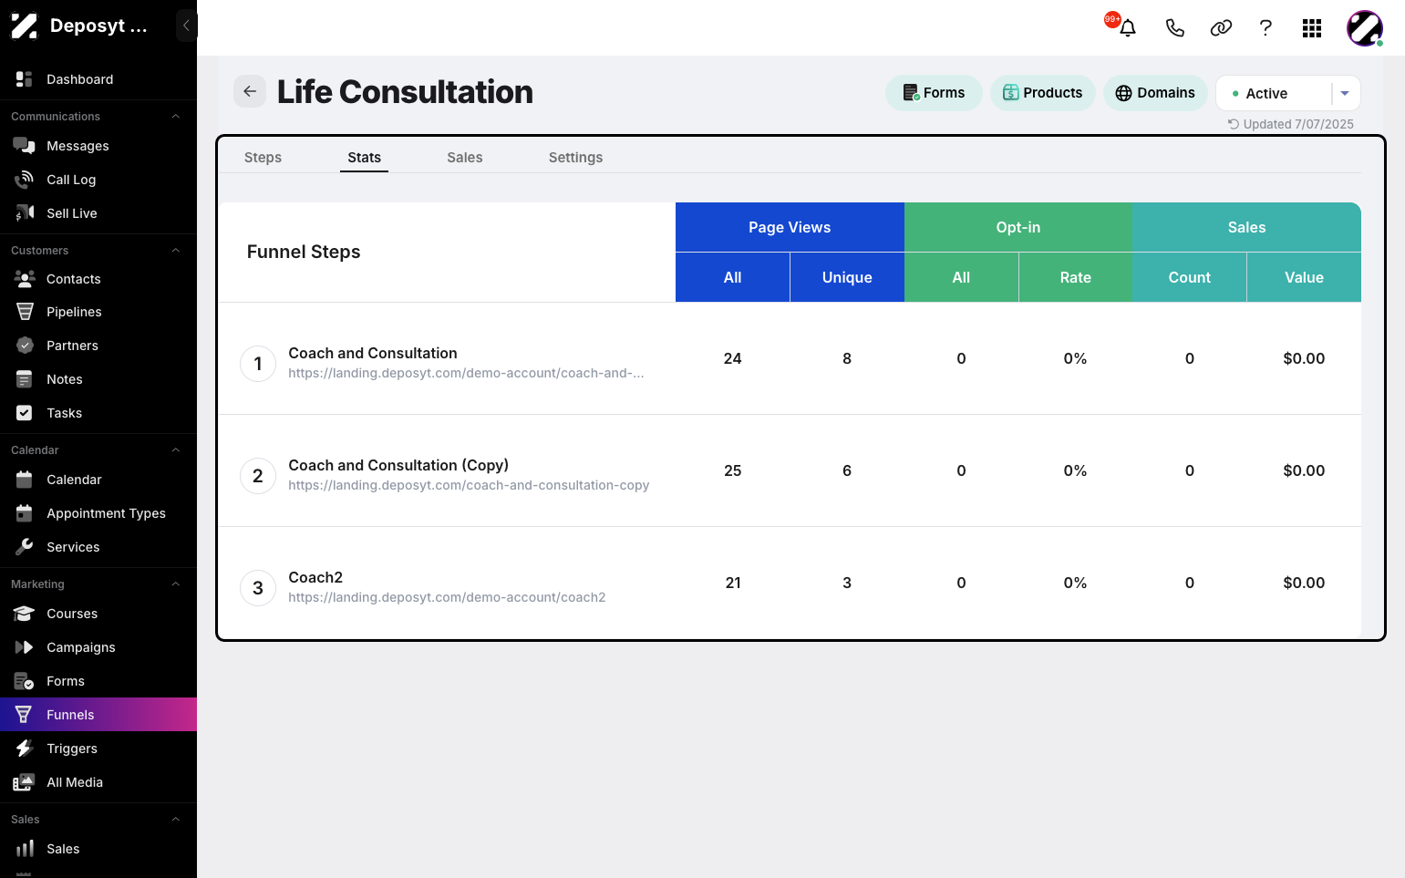Collapse the Communications section

point(176,117)
